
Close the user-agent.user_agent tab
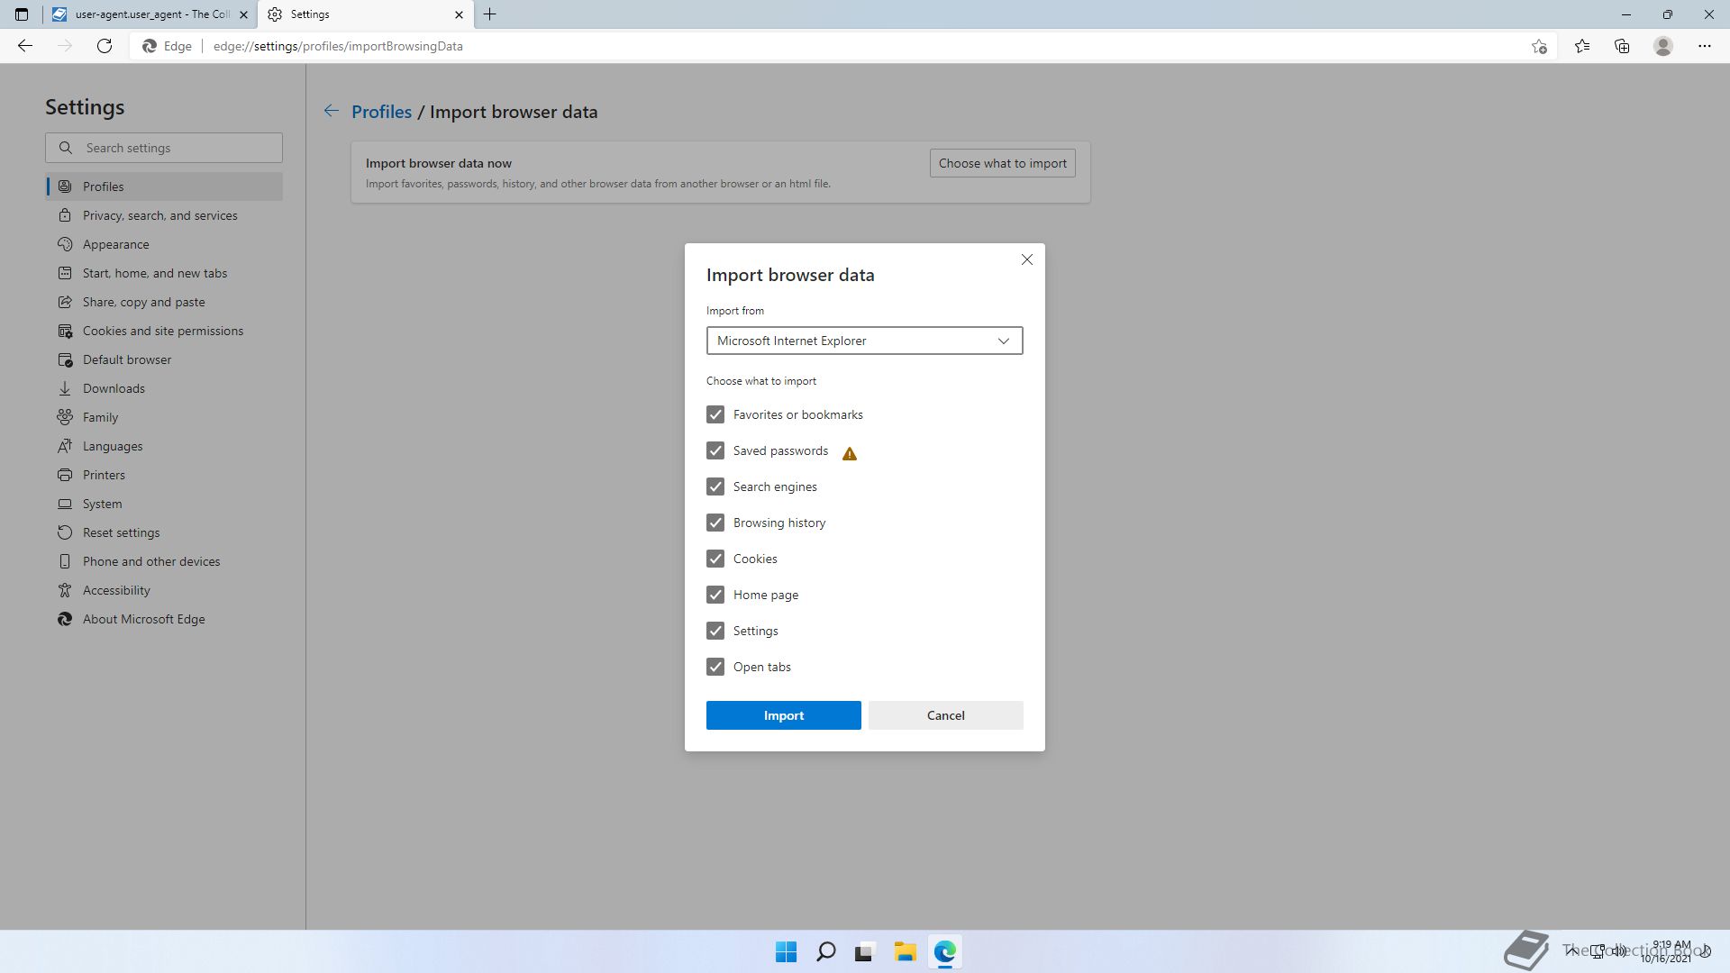coord(243,14)
